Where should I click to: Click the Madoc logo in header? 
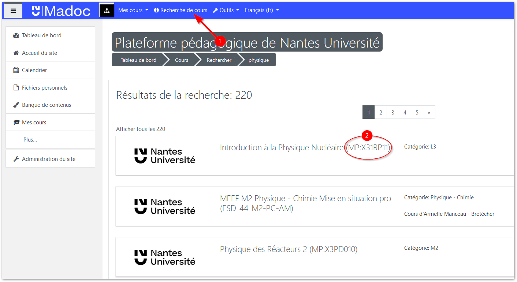[x=61, y=11]
